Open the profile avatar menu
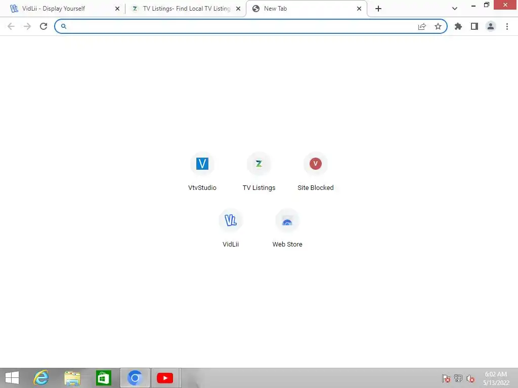Viewport: 518px width, 388px height. pyautogui.click(x=491, y=26)
